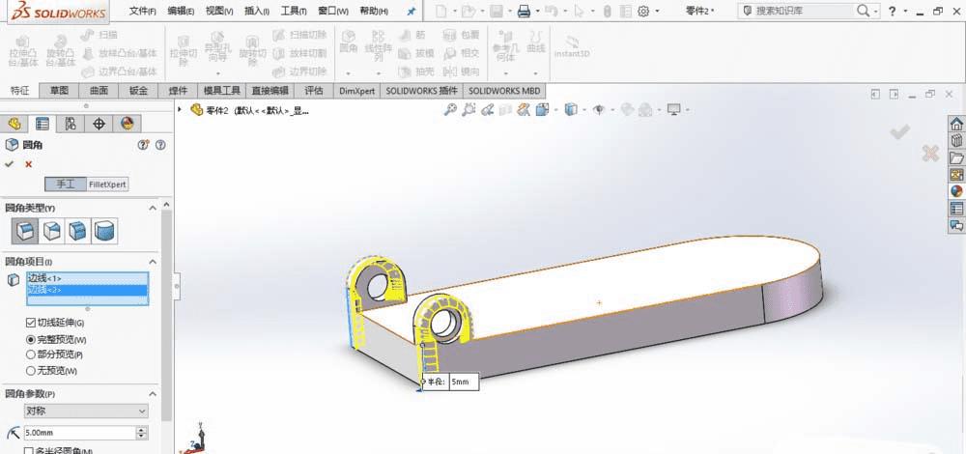Click the 手工 manual mode button
The height and width of the screenshot is (454, 966).
coord(66,184)
